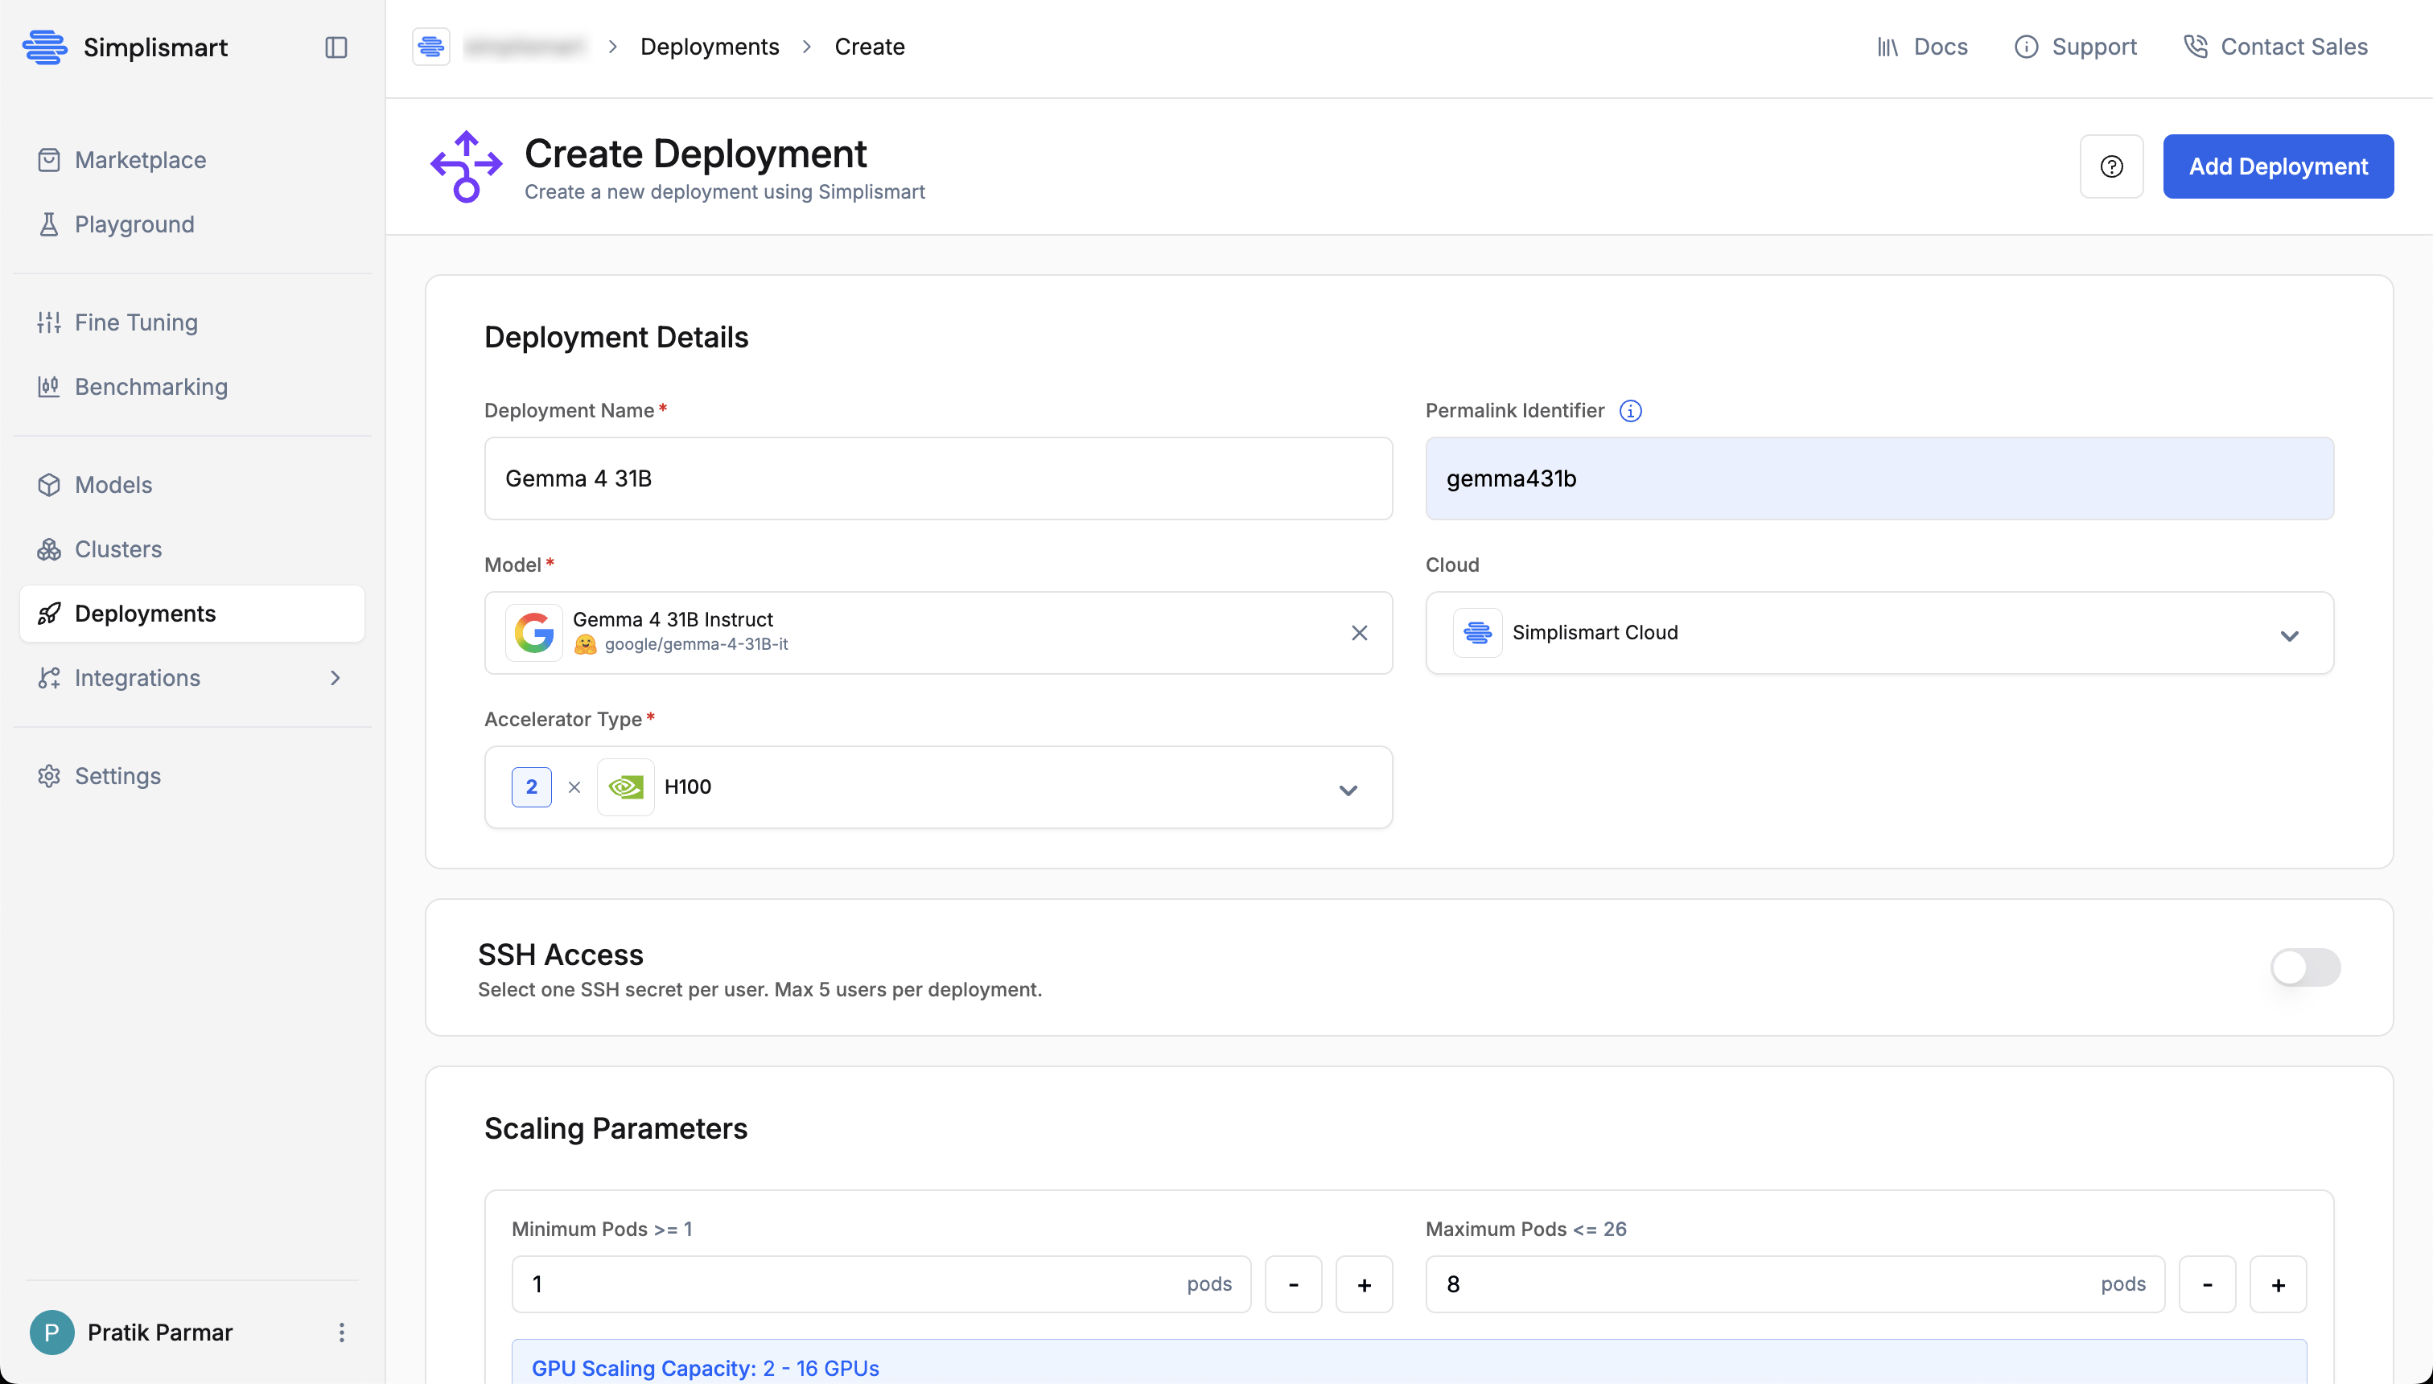The image size is (2433, 1384).
Task: Navigate to Models page
Action: pyautogui.click(x=191, y=485)
